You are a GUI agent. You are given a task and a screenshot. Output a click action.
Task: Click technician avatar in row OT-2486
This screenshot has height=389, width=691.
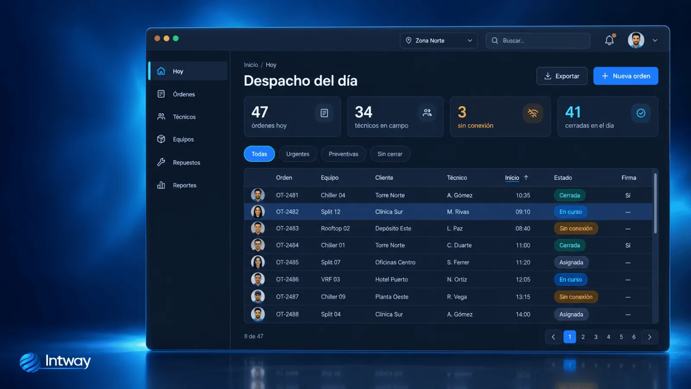point(258,279)
